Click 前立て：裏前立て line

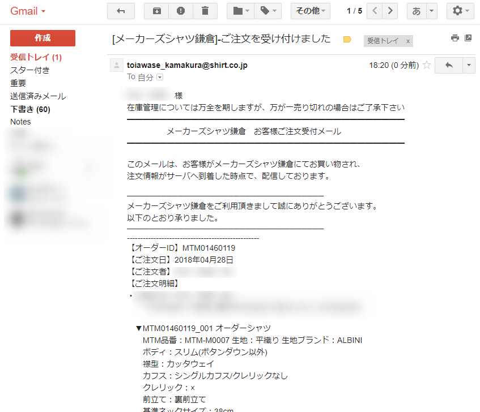click(175, 400)
